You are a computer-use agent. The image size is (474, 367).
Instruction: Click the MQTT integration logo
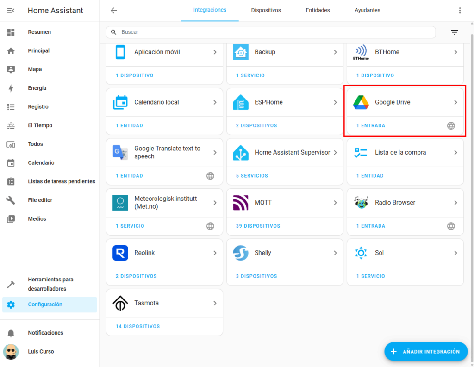[241, 203]
